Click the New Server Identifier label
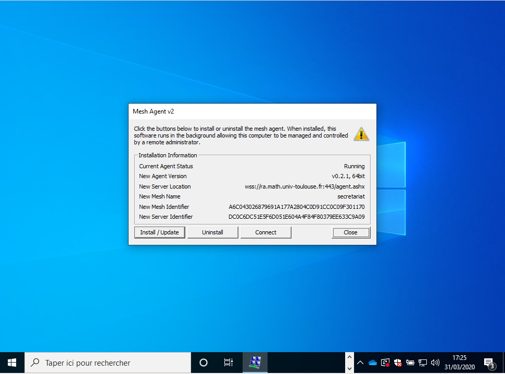This screenshot has width=505, height=374. 166,217
